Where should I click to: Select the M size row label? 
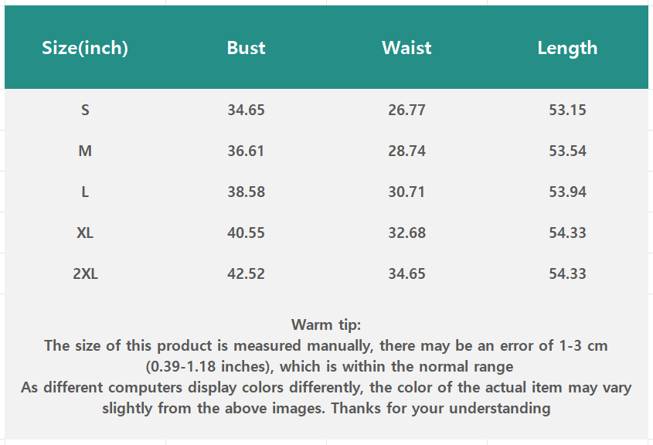(85, 151)
